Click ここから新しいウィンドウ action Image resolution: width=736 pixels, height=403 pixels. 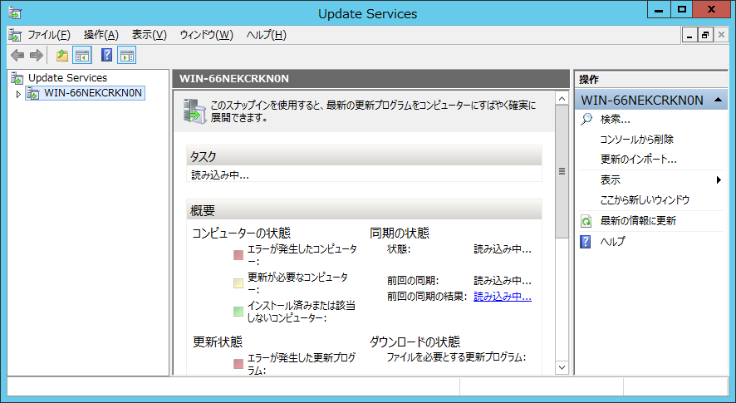[645, 200]
